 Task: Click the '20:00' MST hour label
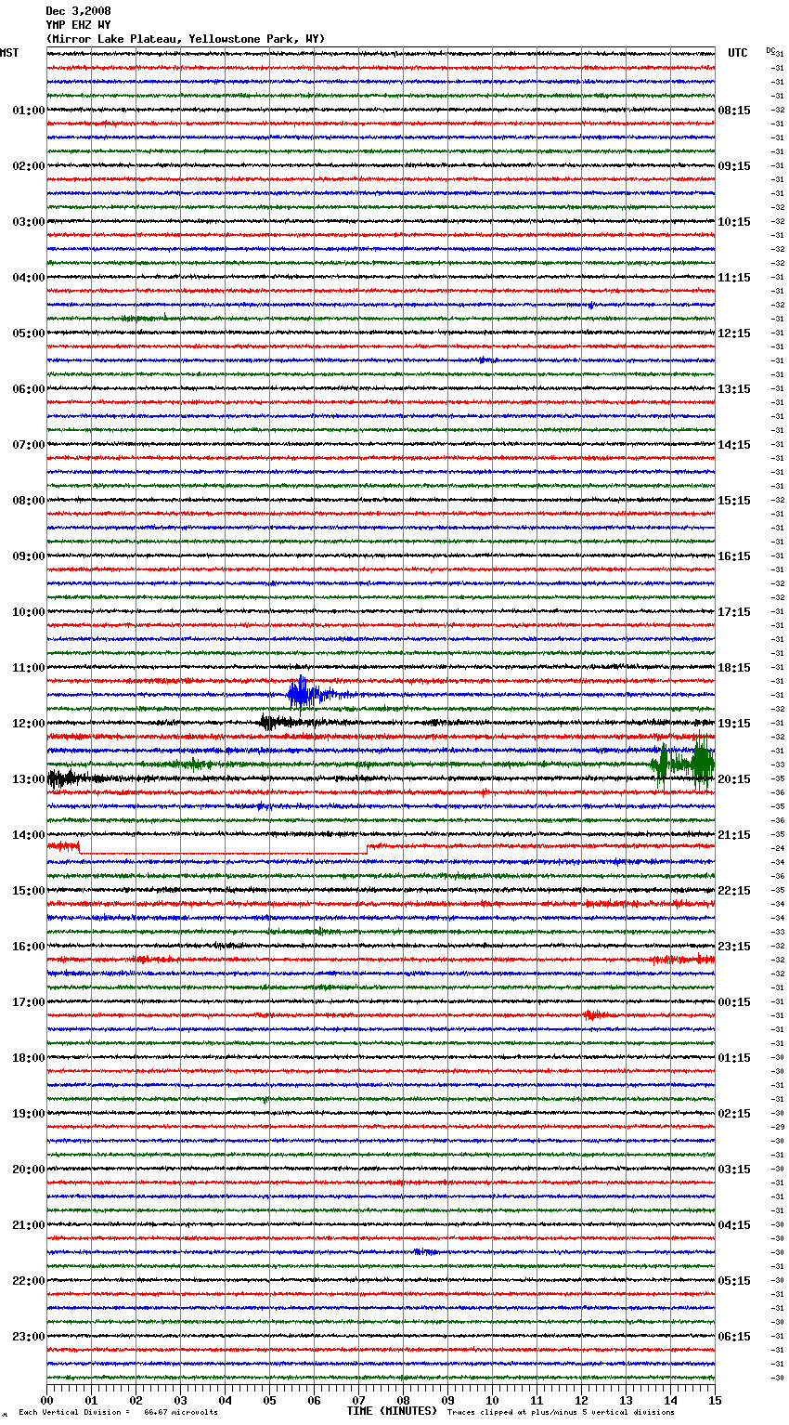tap(28, 1170)
